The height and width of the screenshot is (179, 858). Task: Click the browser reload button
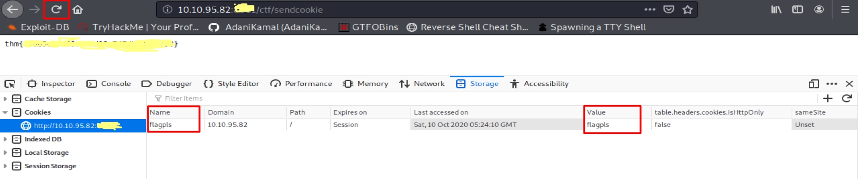[x=56, y=9]
